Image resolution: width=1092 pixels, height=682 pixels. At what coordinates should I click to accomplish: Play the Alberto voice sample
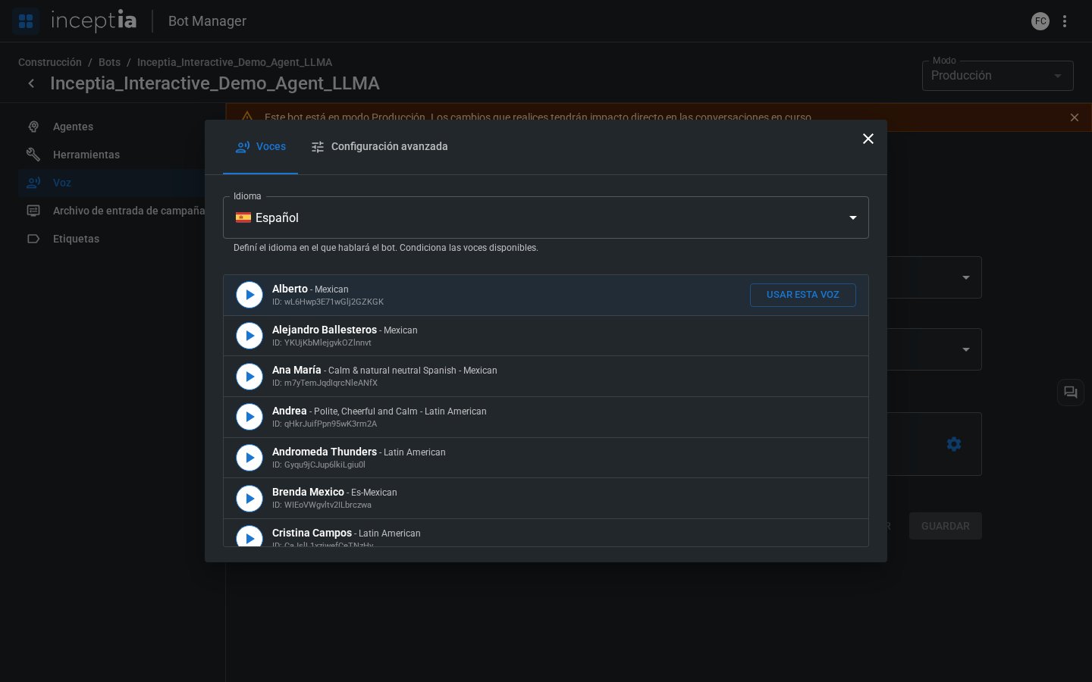[x=249, y=295]
